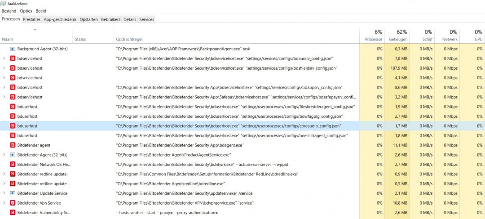The width and height of the screenshot is (485, 219).
Task: Click the icon of redline update using 0,9 MB
Action: coord(13,174)
